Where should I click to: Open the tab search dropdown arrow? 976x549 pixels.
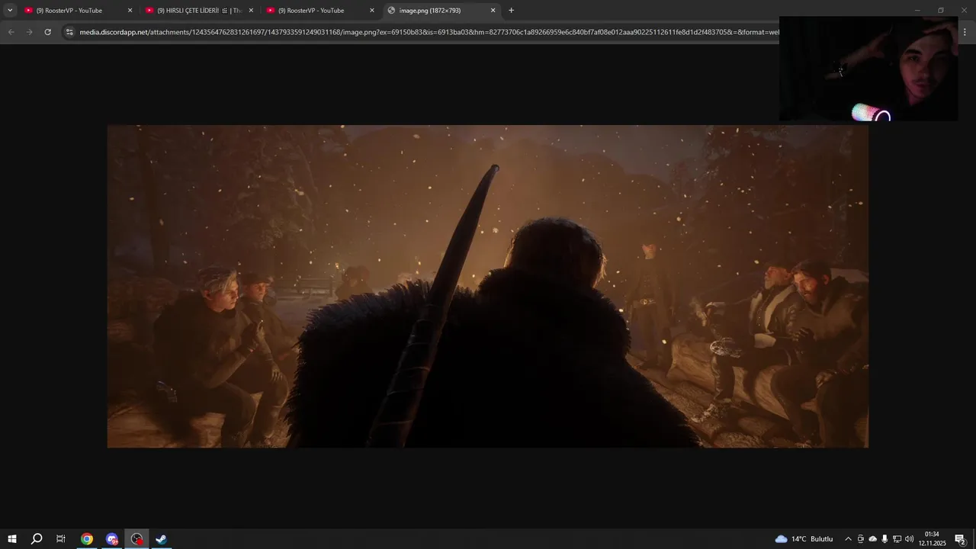(10, 11)
